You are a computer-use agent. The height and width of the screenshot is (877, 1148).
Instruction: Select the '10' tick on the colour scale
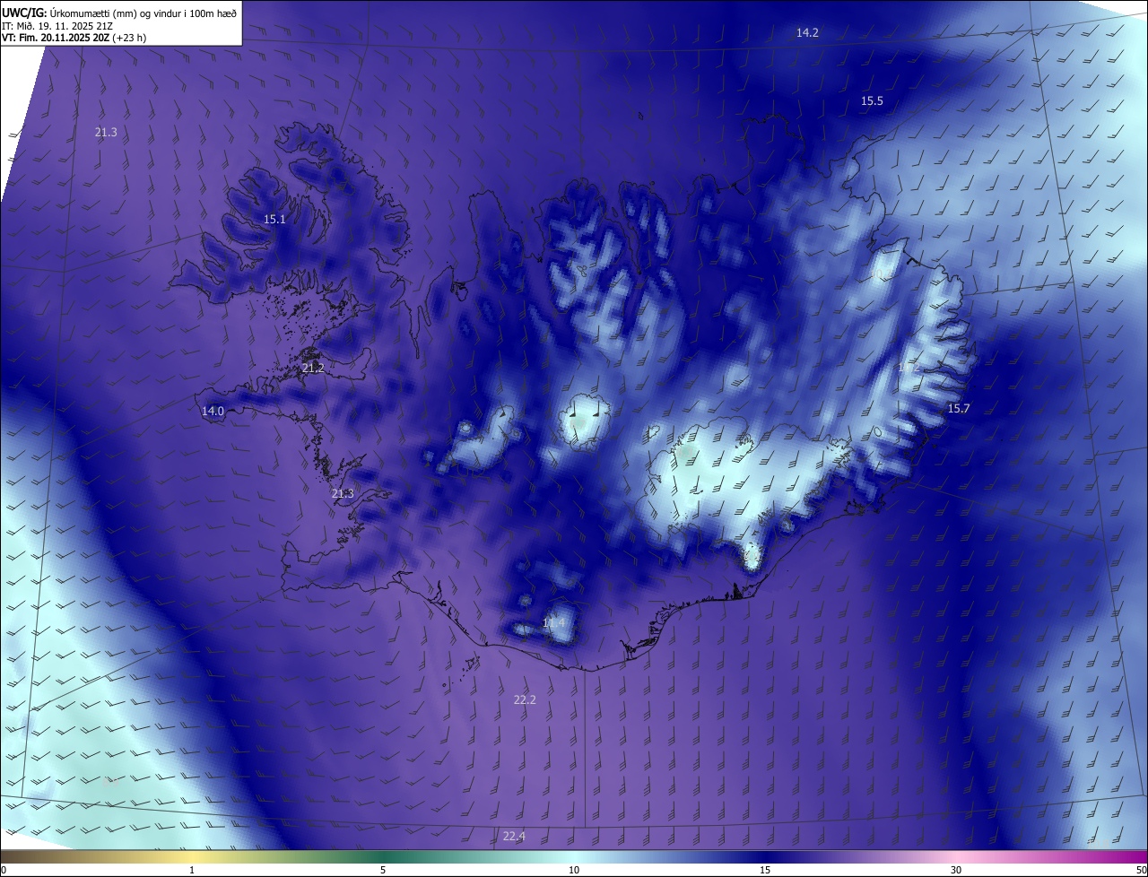pyautogui.click(x=574, y=871)
